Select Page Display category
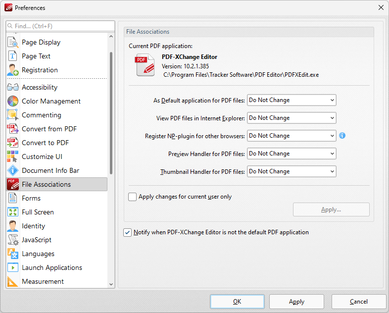The image size is (389, 313). pyautogui.click(x=57, y=42)
